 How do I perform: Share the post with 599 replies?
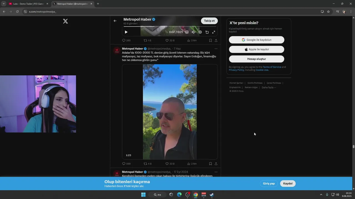coord(216,164)
